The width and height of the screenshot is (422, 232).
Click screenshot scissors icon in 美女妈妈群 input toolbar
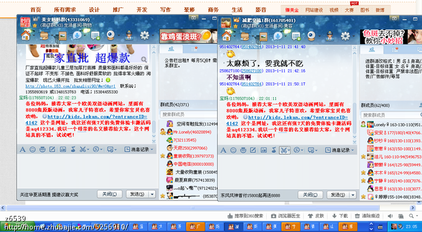(x=83, y=149)
